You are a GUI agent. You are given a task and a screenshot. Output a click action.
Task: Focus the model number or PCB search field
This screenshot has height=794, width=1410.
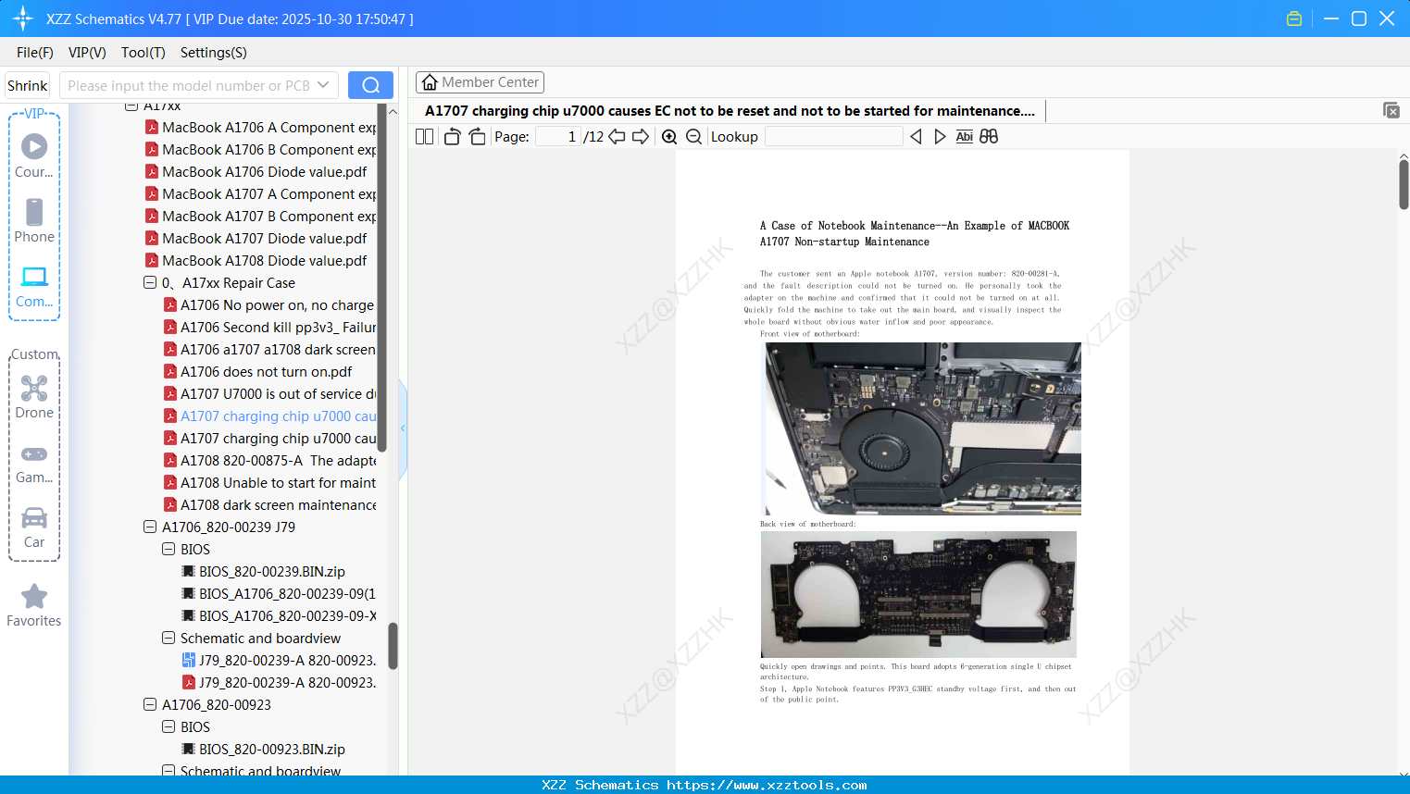click(x=189, y=85)
